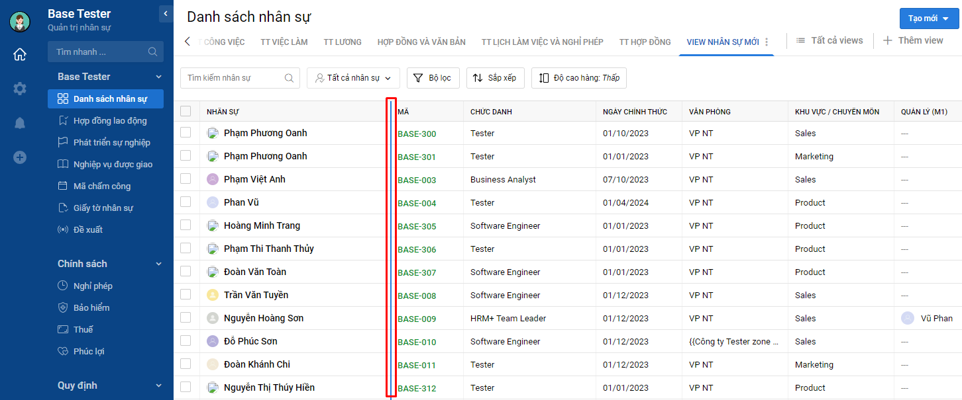Check the row for BASE-301
The width and height of the screenshot is (962, 400).
pyautogui.click(x=186, y=155)
